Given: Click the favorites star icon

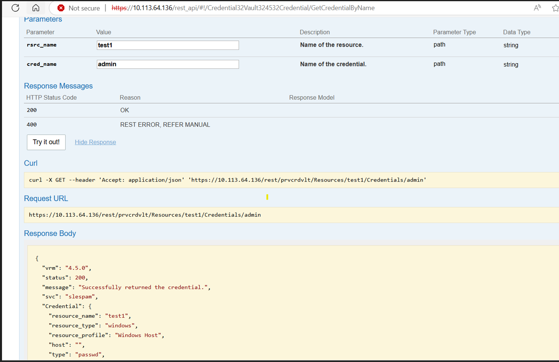Looking at the screenshot, I should [555, 8].
